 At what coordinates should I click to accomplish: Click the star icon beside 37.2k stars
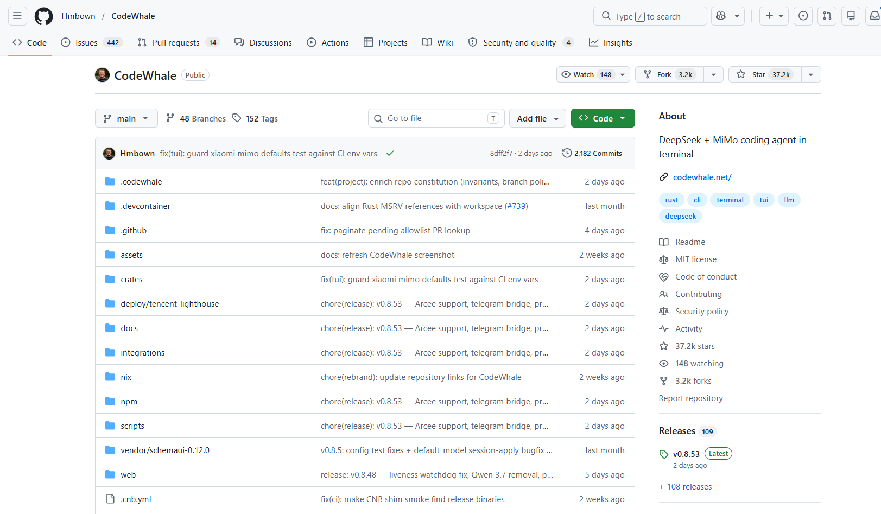(664, 346)
